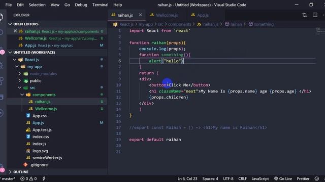Open the Go menu
This screenshot has height=182, width=325.
(67, 5)
